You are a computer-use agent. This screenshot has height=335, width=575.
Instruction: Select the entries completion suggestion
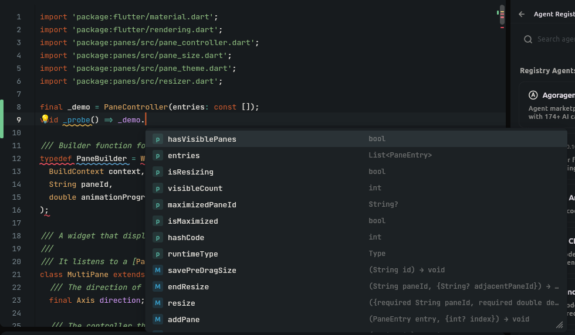click(356, 156)
